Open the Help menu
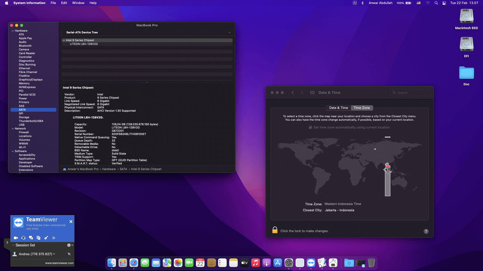 (93, 3)
